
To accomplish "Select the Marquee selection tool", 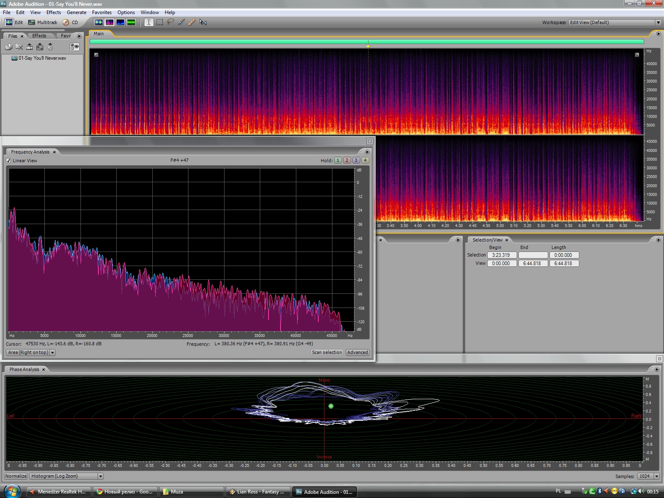I will (159, 22).
